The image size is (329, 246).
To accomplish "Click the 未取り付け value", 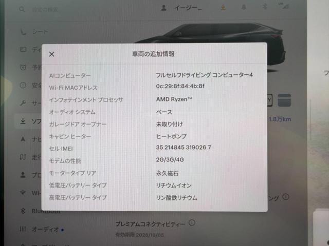I will pos(169,124).
